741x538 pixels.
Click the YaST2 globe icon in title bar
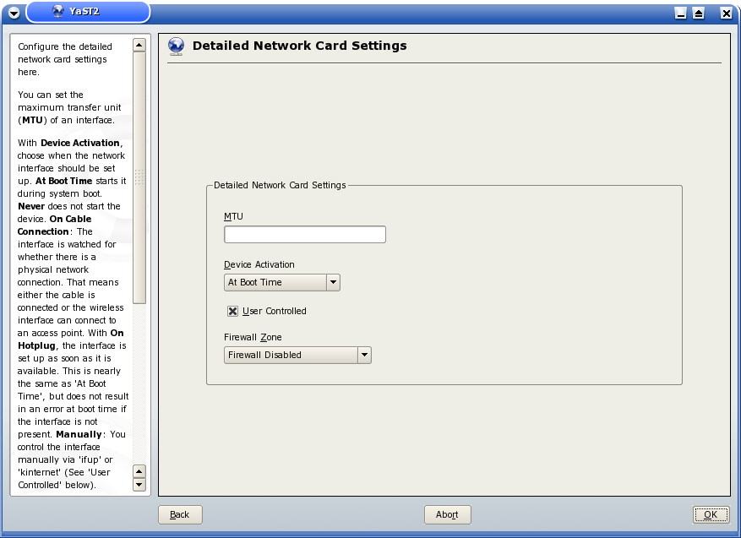pyautogui.click(x=57, y=12)
